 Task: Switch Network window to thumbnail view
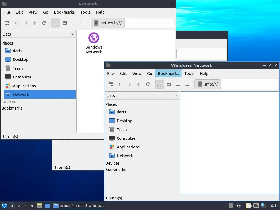coord(65,23)
